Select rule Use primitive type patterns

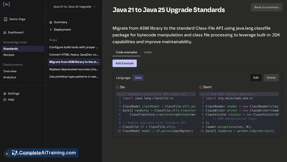[74, 77]
